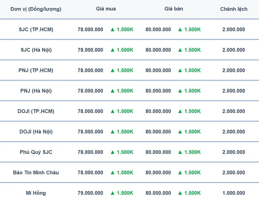Select the 'PNJ (Hà Nội)' row label
259x201 pixels.
tap(36, 91)
